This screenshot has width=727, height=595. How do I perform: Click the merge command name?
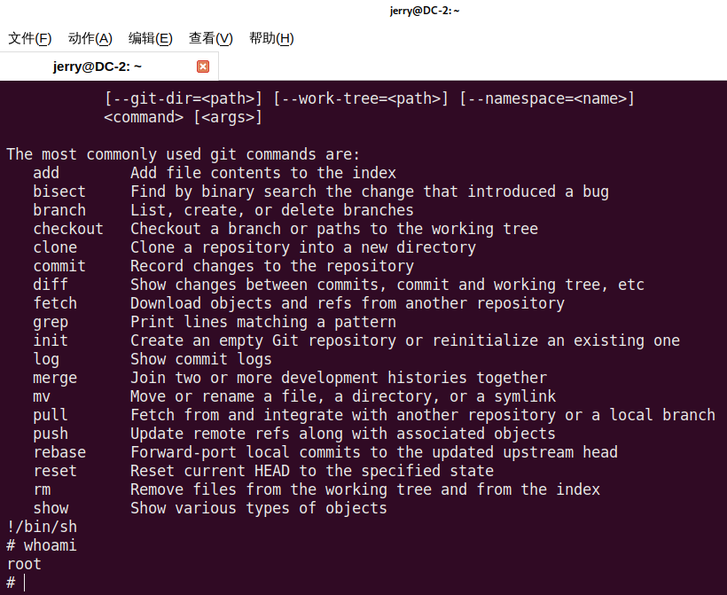click(55, 378)
